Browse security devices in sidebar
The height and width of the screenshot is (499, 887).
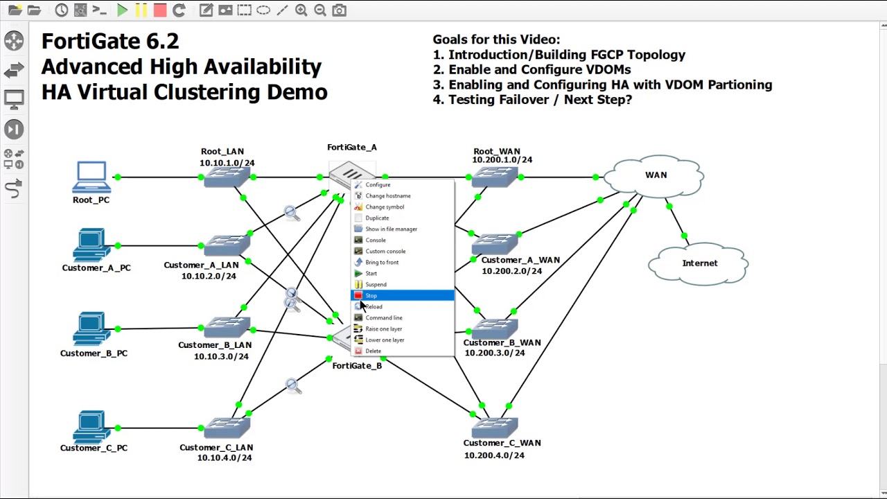[14, 130]
